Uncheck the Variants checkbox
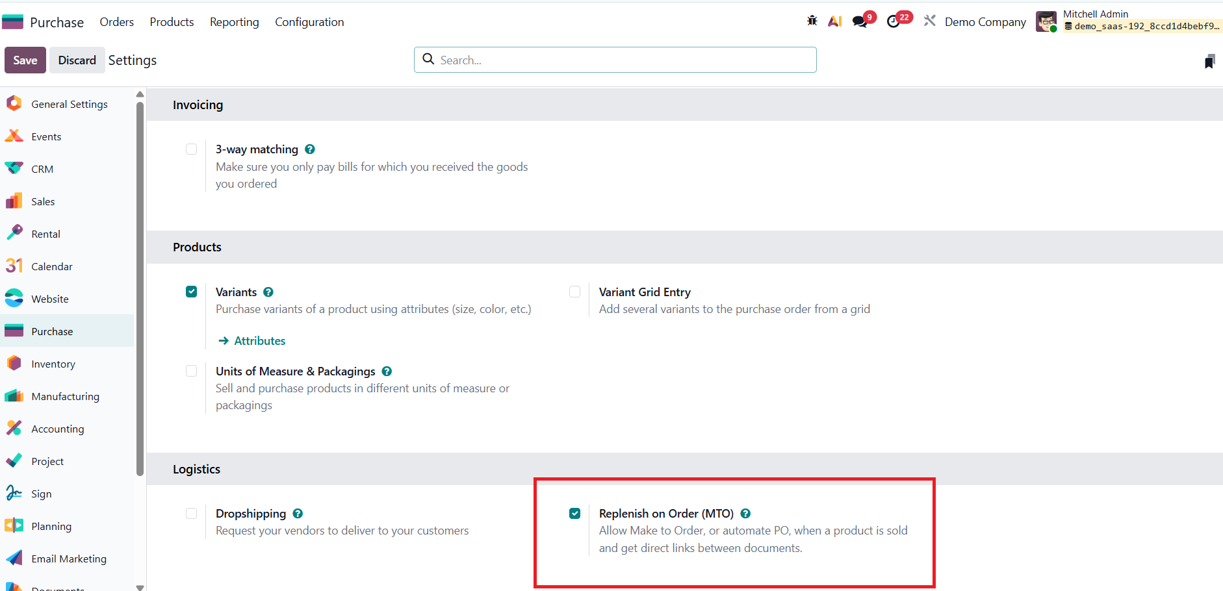1223x591 pixels. point(191,292)
